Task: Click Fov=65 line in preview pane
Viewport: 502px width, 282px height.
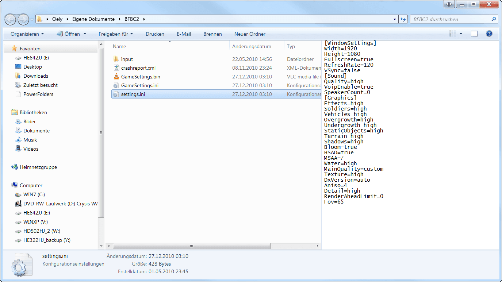Action: (x=334, y=202)
